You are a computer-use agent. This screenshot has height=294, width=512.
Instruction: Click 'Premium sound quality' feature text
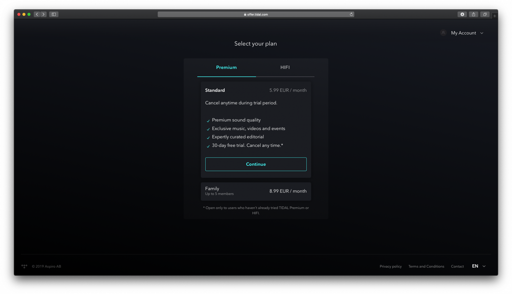(236, 120)
